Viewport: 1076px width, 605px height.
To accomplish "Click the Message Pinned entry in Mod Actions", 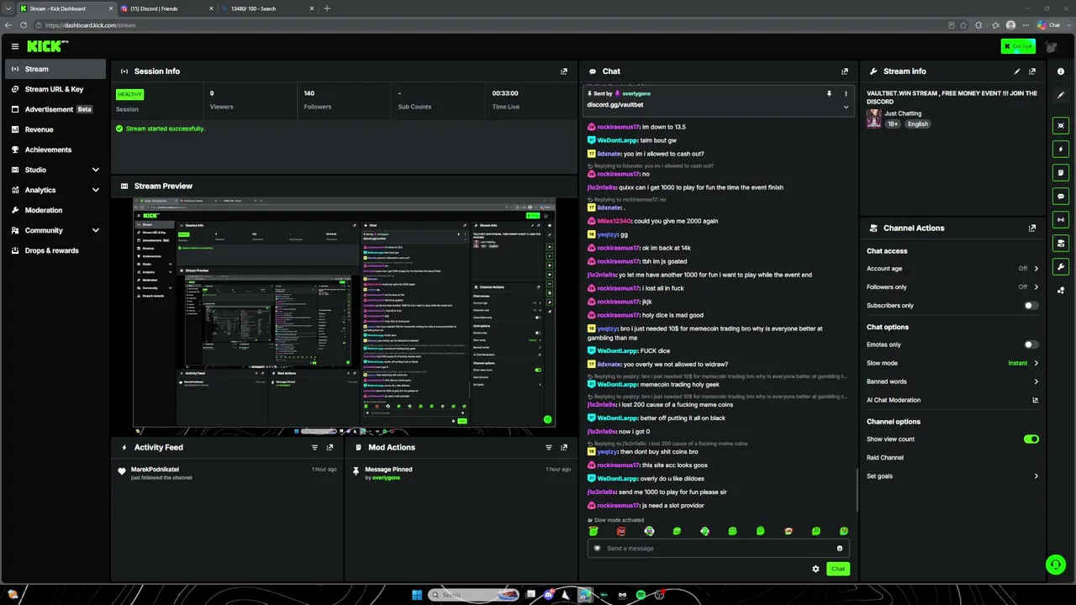I will tap(462, 473).
